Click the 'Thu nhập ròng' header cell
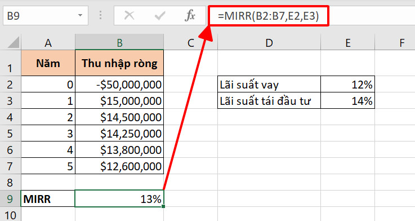 pyautogui.click(x=119, y=63)
